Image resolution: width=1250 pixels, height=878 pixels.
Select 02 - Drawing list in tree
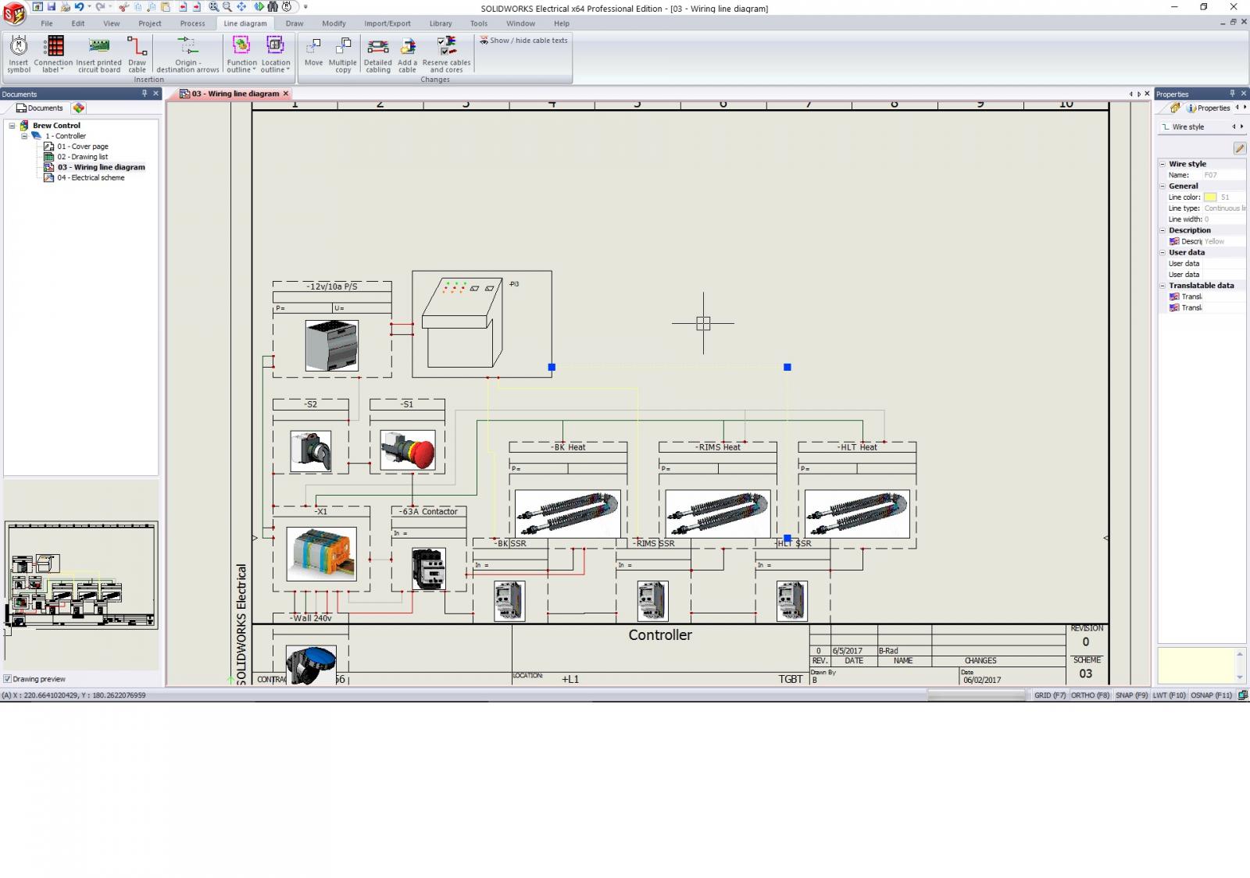[83, 157]
